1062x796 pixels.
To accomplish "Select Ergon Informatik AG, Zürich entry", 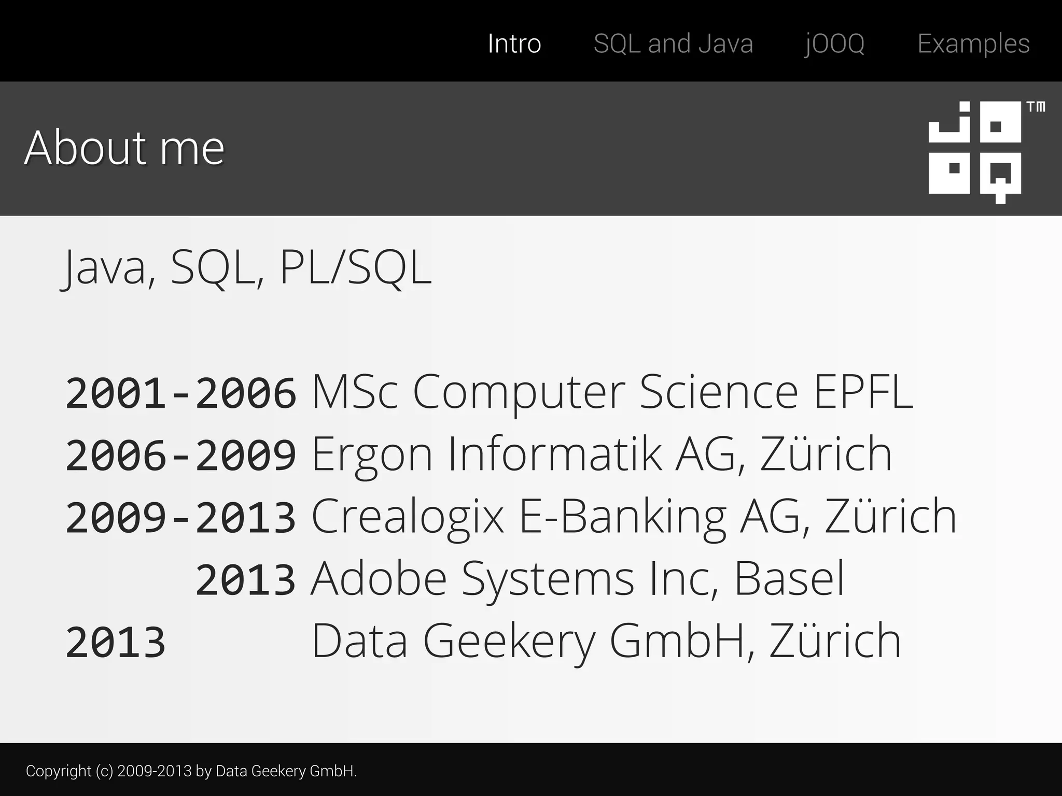I will coord(602,454).
